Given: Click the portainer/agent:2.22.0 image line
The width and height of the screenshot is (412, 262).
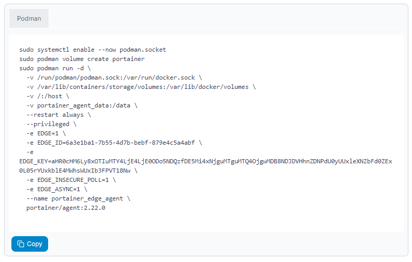Looking at the screenshot, I should tap(66, 208).
